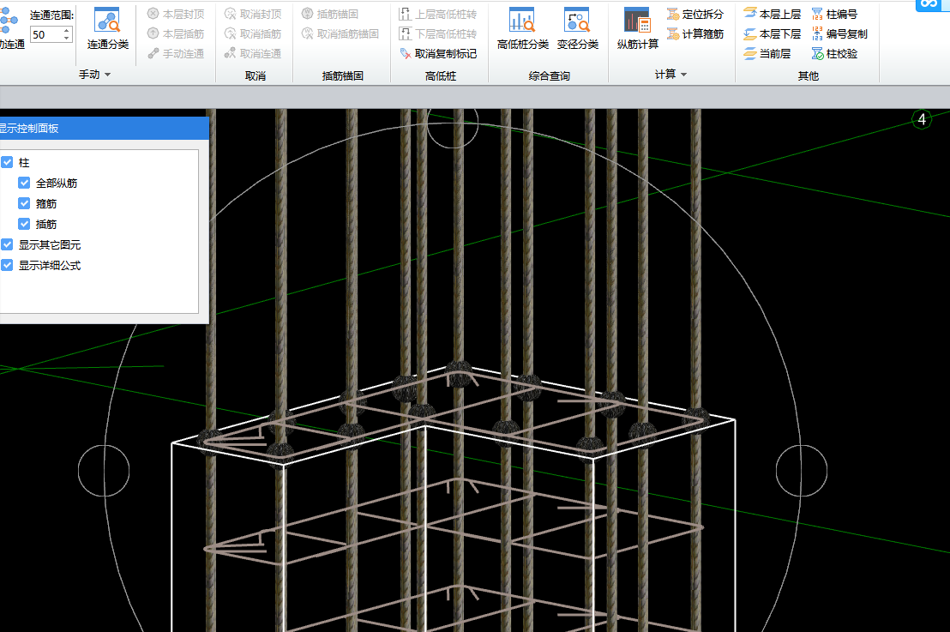Toggle the 柱 checkbox
Image resolution: width=950 pixels, height=632 pixels.
[x=7, y=162]
